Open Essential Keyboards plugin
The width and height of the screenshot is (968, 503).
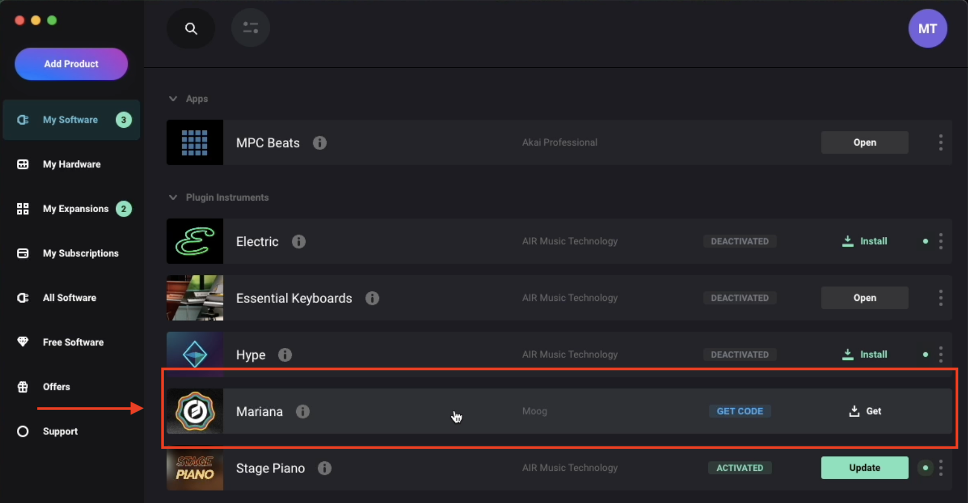(x=865, y=298)
